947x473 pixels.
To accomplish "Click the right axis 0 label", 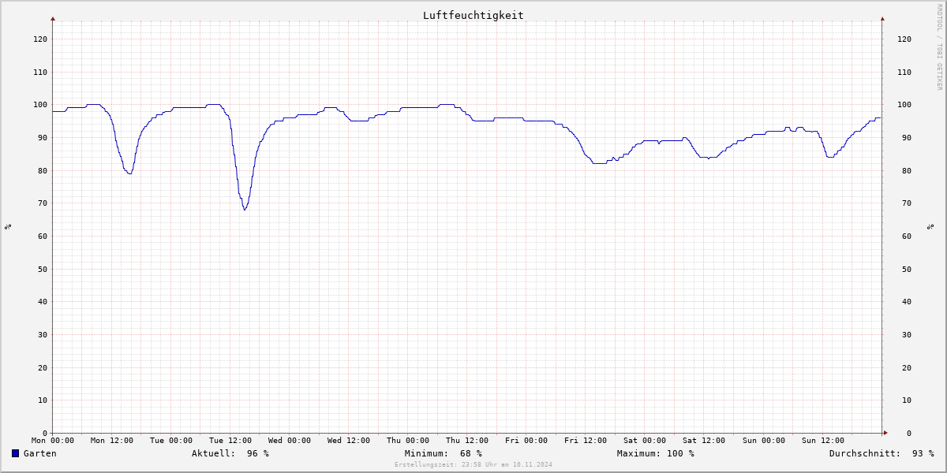I will tap(909, 433).
